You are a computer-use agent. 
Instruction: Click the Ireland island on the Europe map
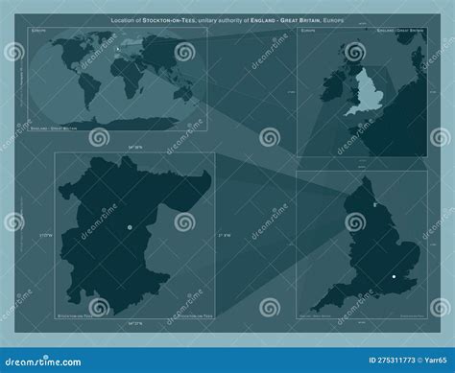[333, 87]
